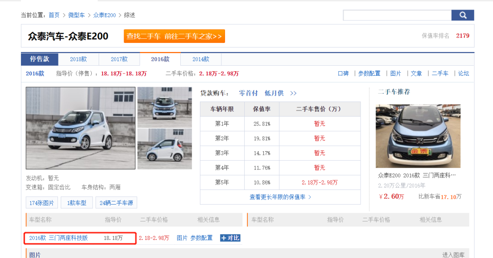Open the 首页 breadcrumb link
Viewport: 493px width, 258px height.
54,15
